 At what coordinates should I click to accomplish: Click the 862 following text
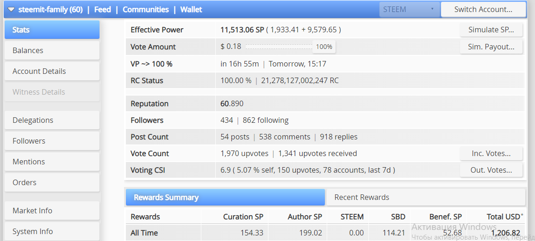[x=266, y=120]
